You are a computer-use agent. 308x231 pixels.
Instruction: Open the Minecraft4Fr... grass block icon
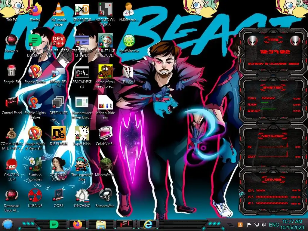(105, 167)
